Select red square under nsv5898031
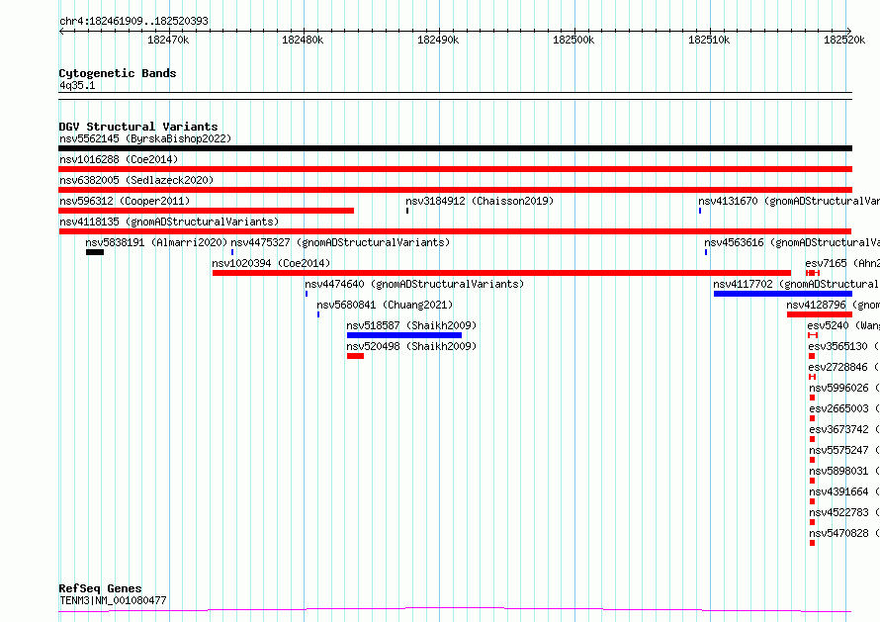This screenshot has height=622, width=880. 812,481
